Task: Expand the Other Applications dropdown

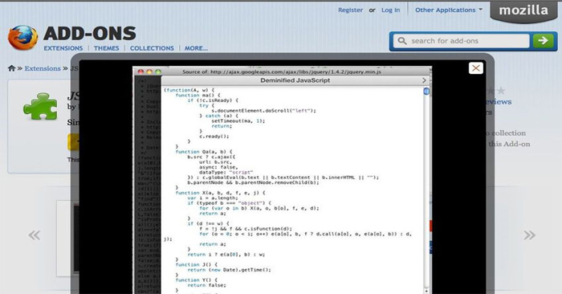Action: 448,10
